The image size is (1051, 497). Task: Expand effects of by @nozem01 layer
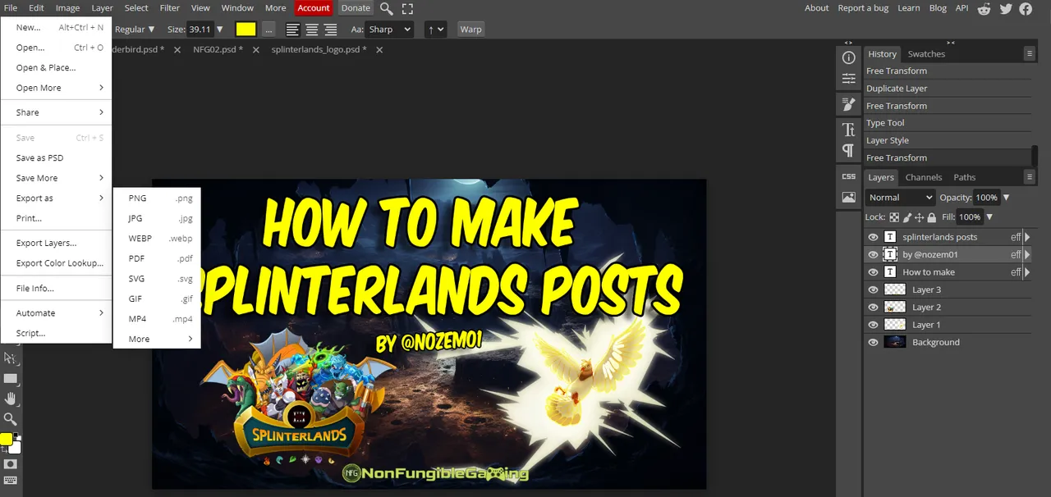[1027, 254]
